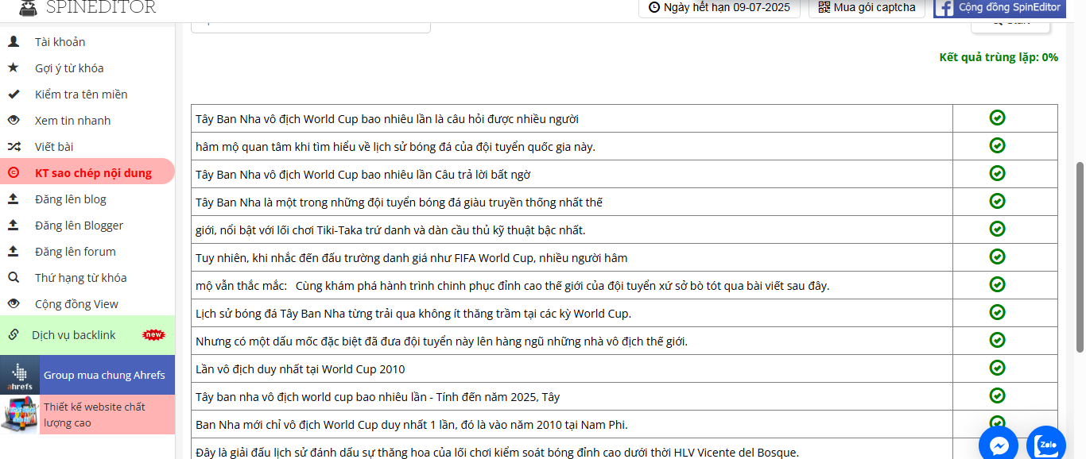The width and height of the screenshot is (1086, 459).
Task: Click the upload icon beside Đăng lên forum
Action: point(14,251)
